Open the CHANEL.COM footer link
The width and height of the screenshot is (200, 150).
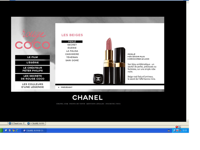click(62, 104)
